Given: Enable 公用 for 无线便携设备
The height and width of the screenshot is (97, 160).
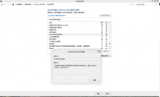Looking at the screenshot, I should tap(106, 37).
